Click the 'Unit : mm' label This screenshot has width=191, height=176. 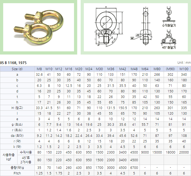pos(184,63)
